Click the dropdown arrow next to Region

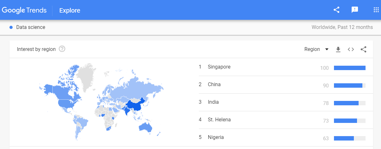click(x=327, y=49)
